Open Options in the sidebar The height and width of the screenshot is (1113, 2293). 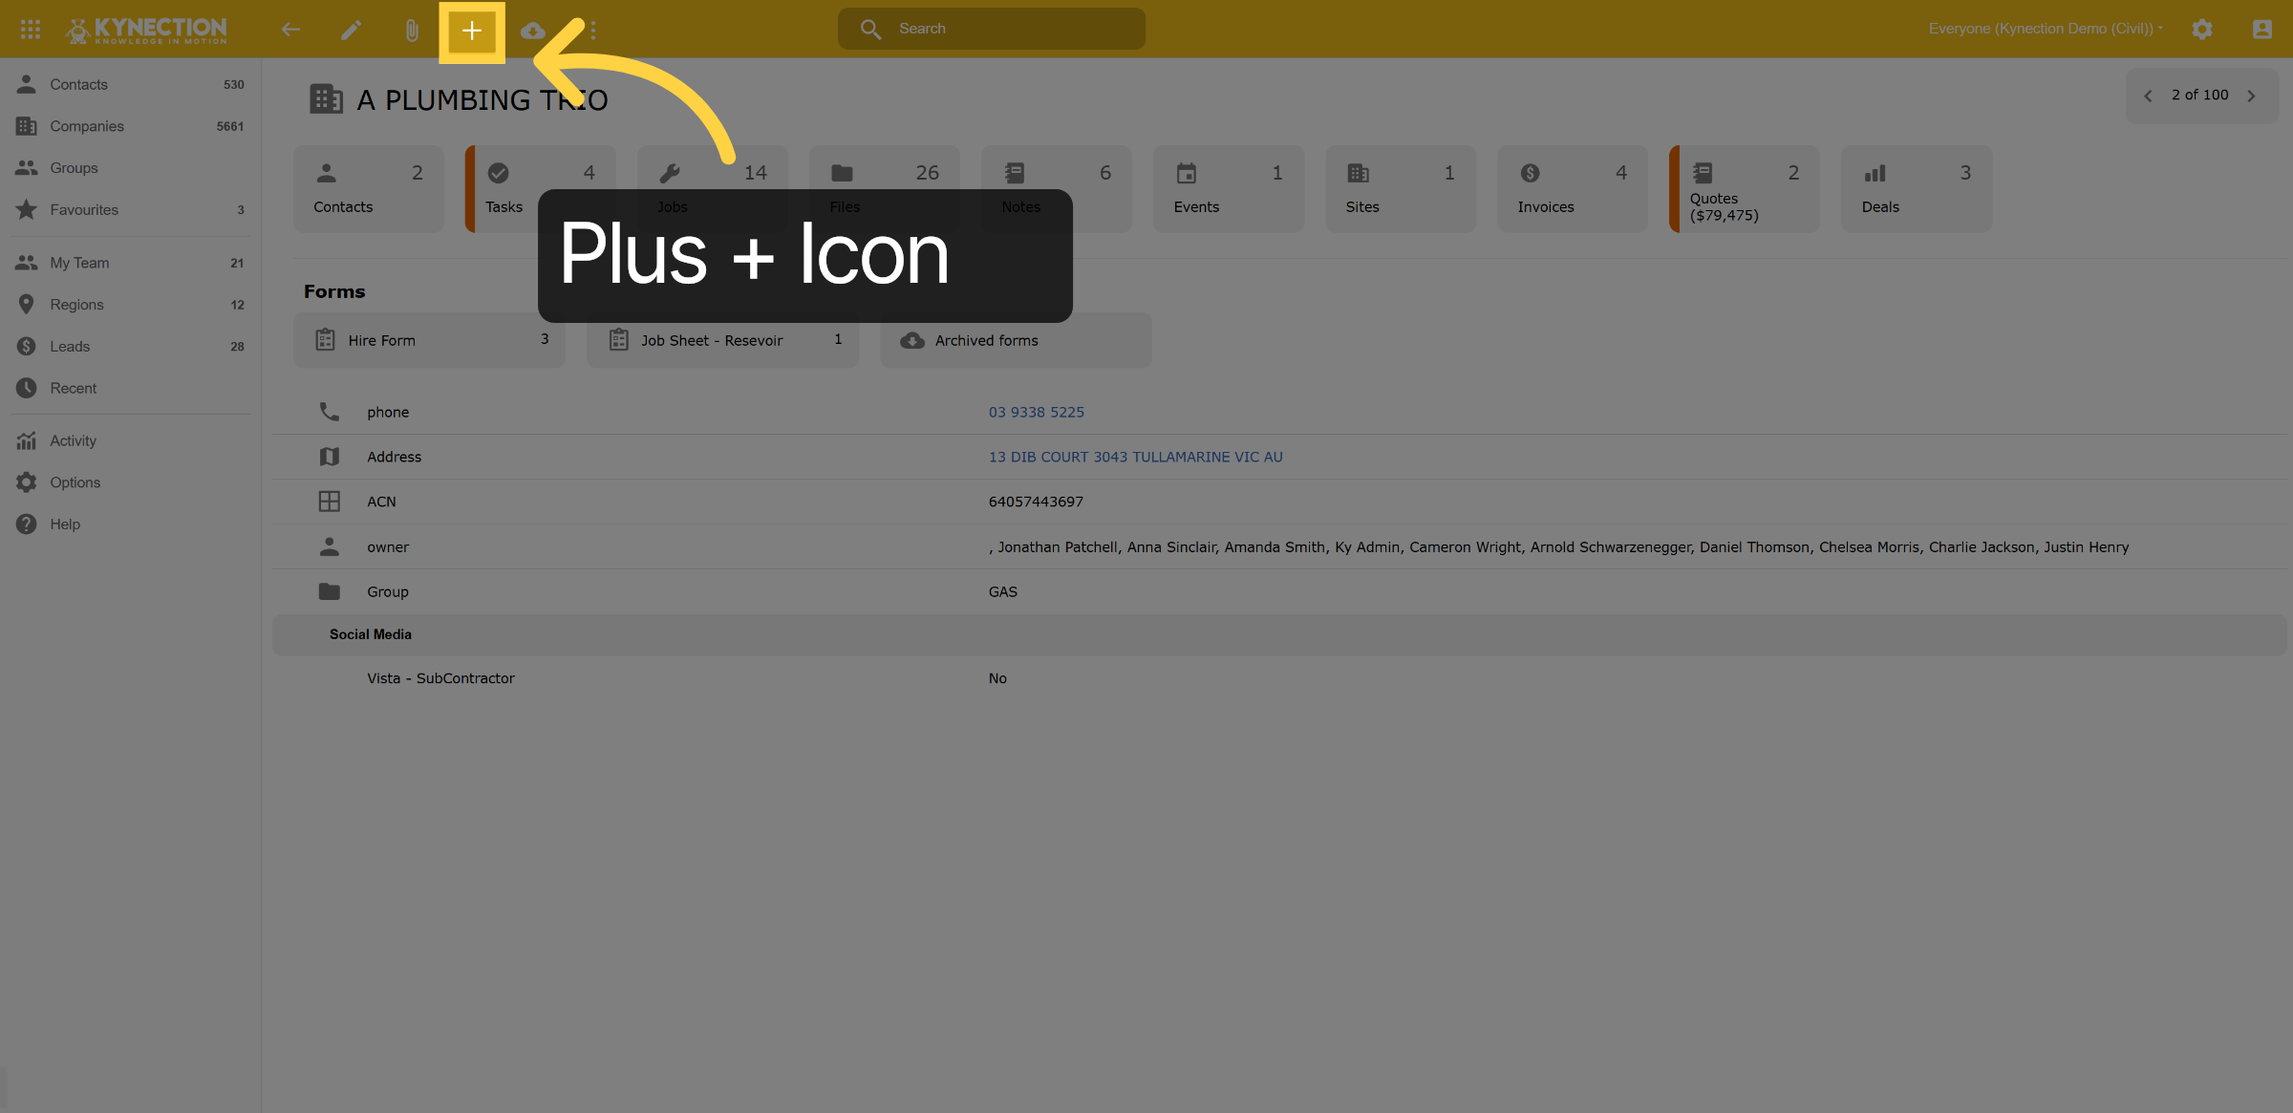130,482
